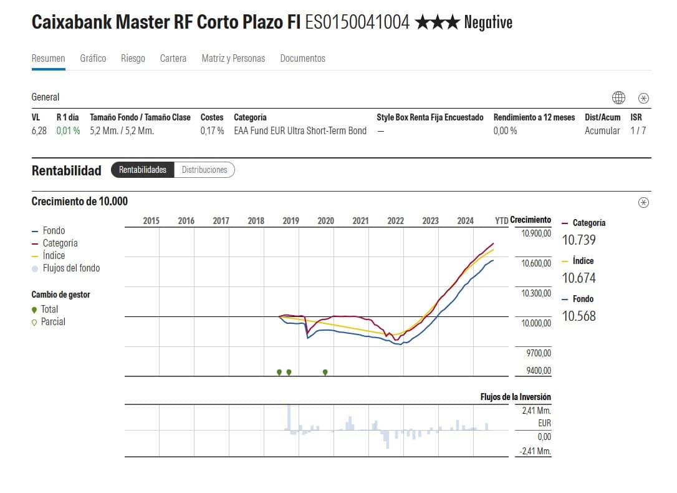Click the Flujos de la Inversión heading
Viewport: 677px width, 493px height.
click(x=516, y=397)
